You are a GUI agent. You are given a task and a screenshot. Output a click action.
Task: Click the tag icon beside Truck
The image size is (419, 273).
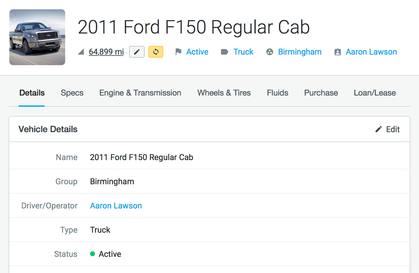(224, 52)
